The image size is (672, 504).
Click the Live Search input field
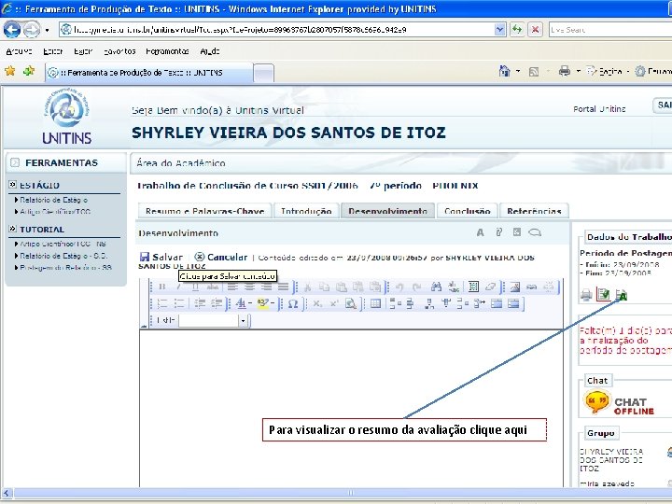click(x=609, y=30)
